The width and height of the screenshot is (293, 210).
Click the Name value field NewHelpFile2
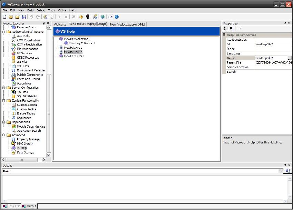[271, 58]
